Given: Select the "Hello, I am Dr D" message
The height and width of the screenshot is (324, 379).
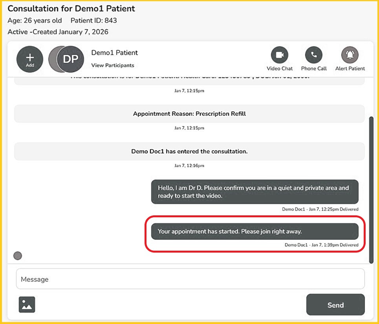Looking at the screenshot, I should pos(254,192).
